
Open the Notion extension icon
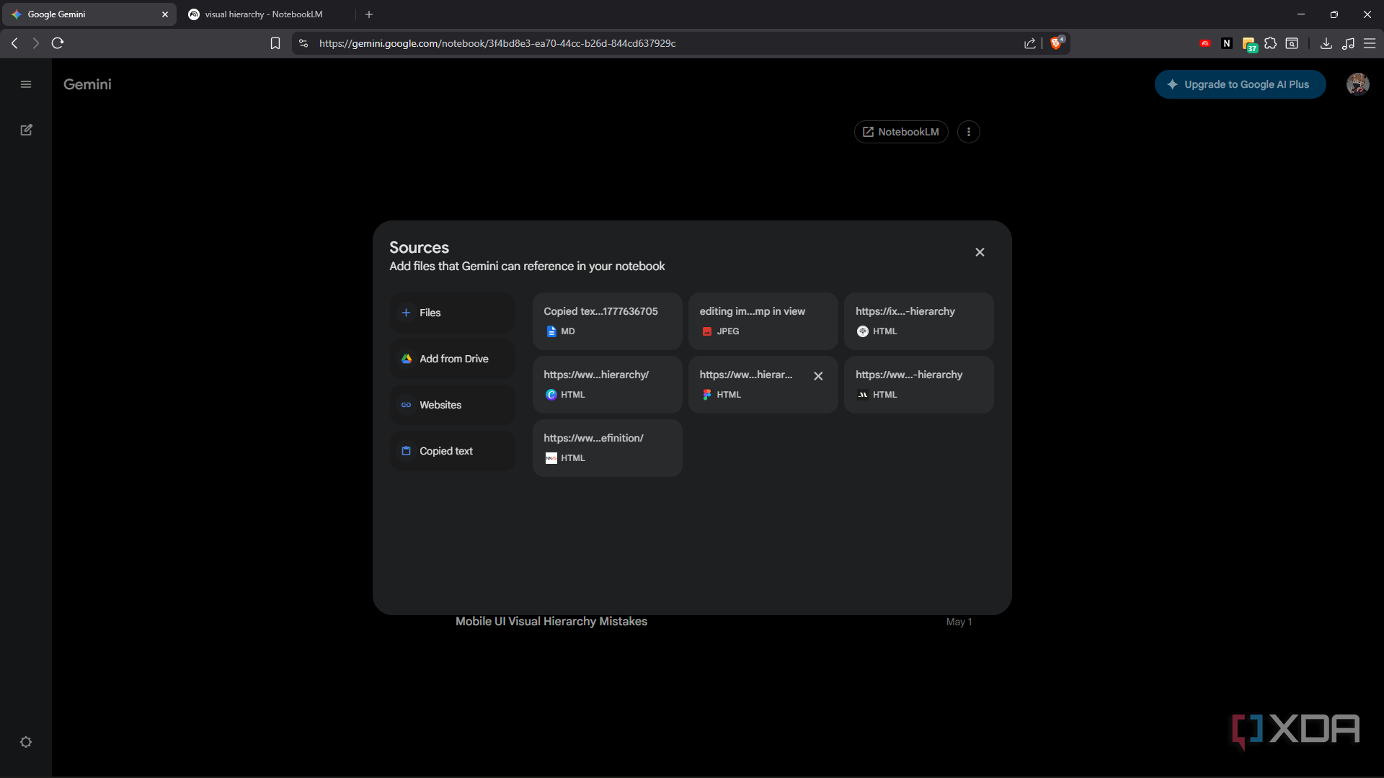pos(1227,43)
